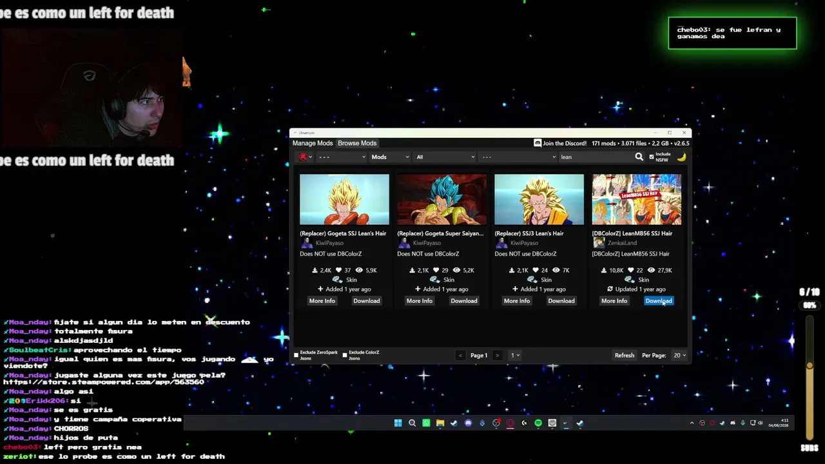The height and width of the screenshot is (464, 825).
Task: Click the download count icon beside 10,8K
Action: [604, 270]
